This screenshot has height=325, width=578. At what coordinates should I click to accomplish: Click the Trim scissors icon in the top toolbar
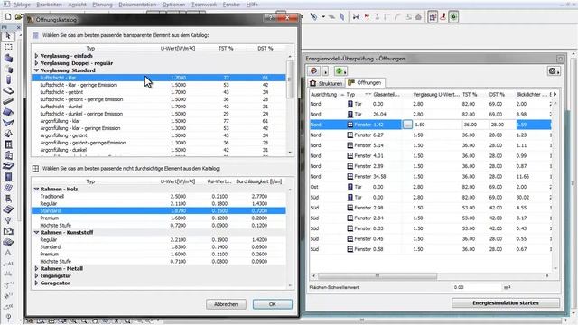point(356,16)
